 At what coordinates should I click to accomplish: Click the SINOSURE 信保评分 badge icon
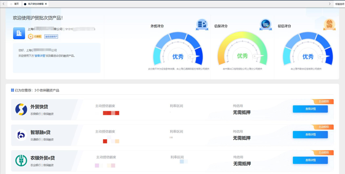click(266, 25)
